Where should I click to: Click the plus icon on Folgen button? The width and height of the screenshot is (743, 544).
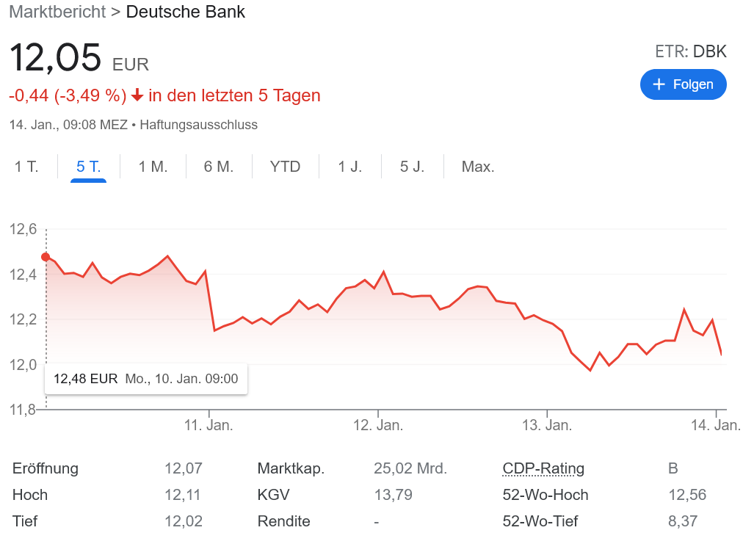[x=659, y=84]
